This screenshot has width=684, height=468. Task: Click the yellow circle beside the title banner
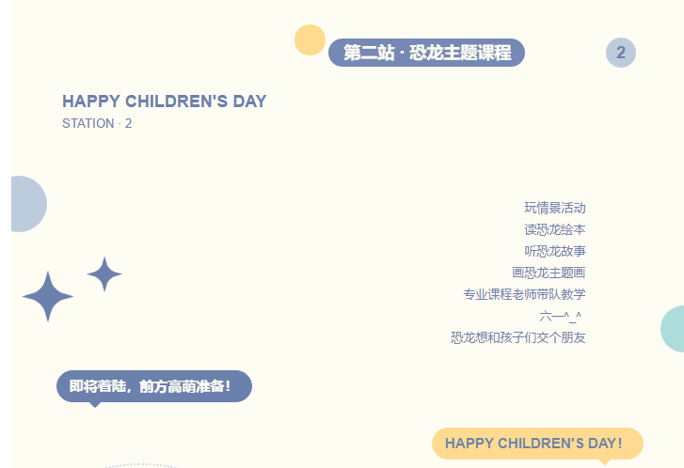pos(310,40)
